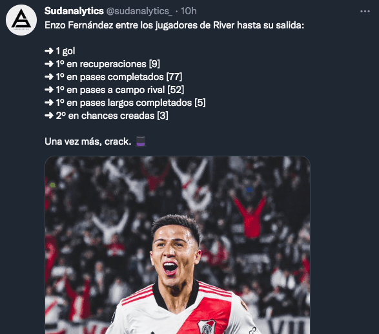The image size is (379, 334).
Task: Click the '1º en pases largos completados [5]' line
Action: point(131,103)
